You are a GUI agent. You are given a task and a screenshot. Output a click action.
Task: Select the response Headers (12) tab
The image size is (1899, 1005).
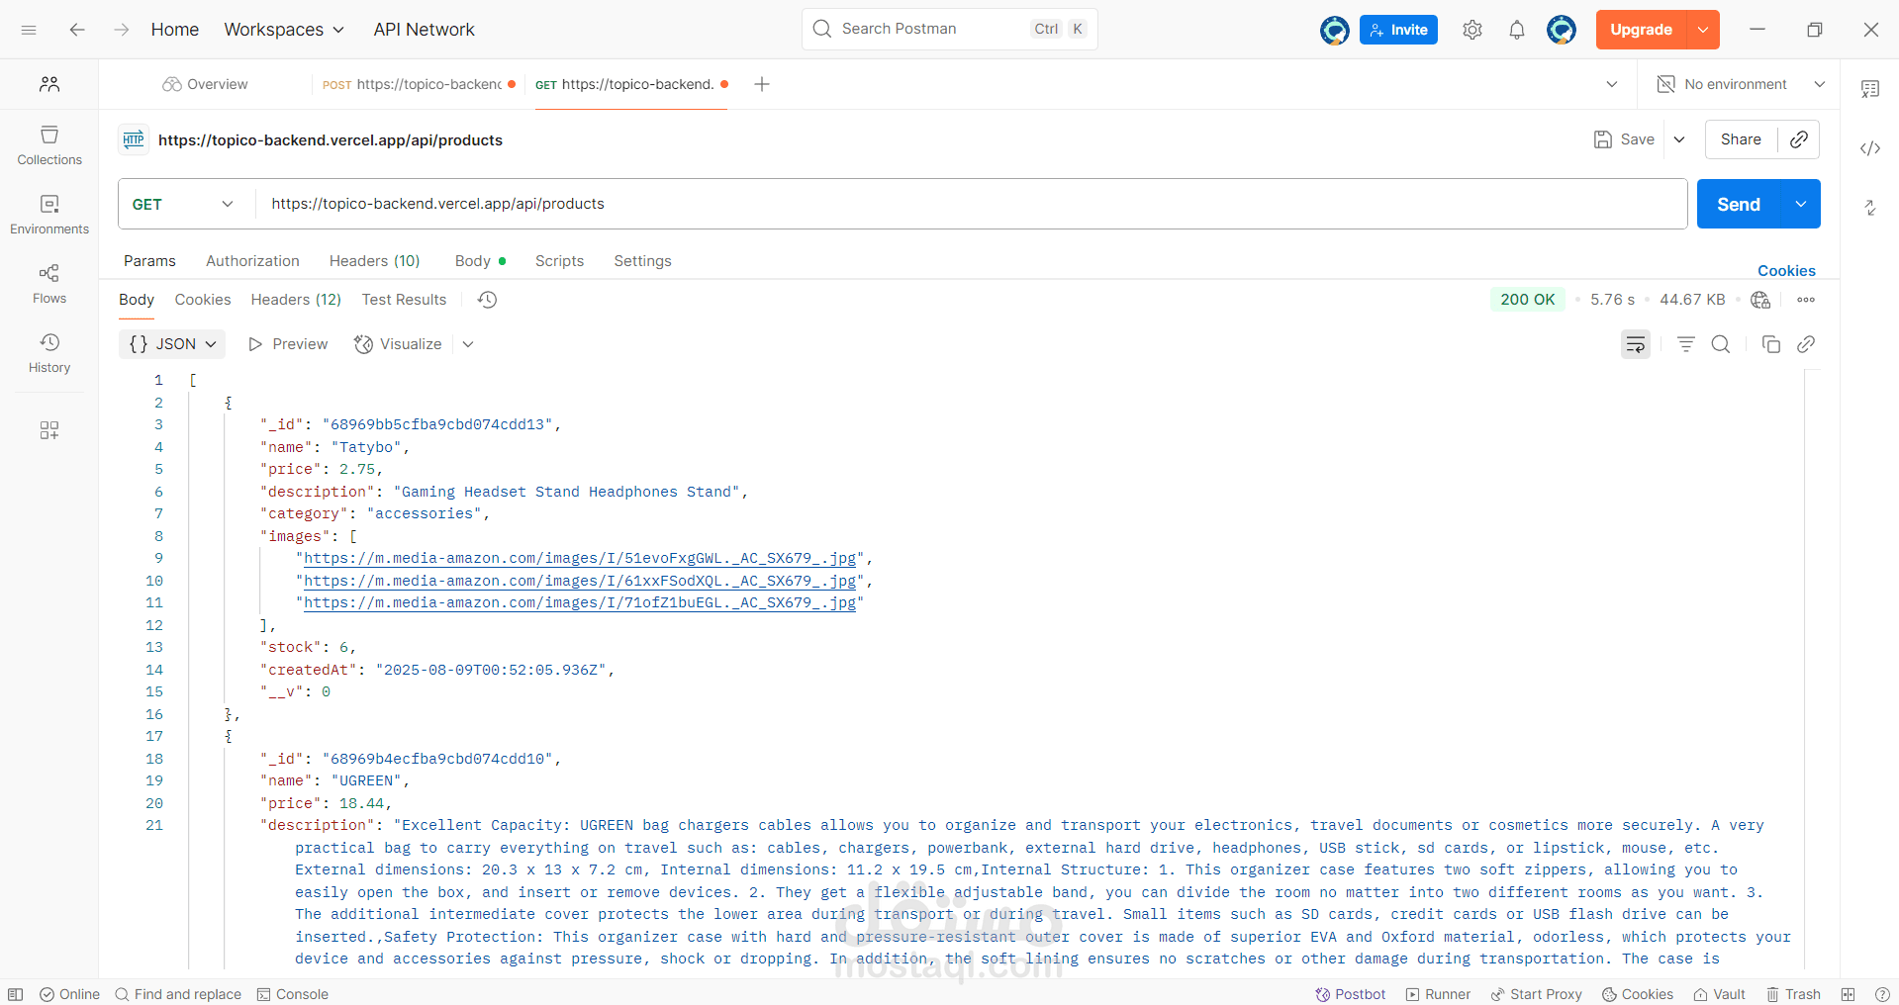(296, 300)
